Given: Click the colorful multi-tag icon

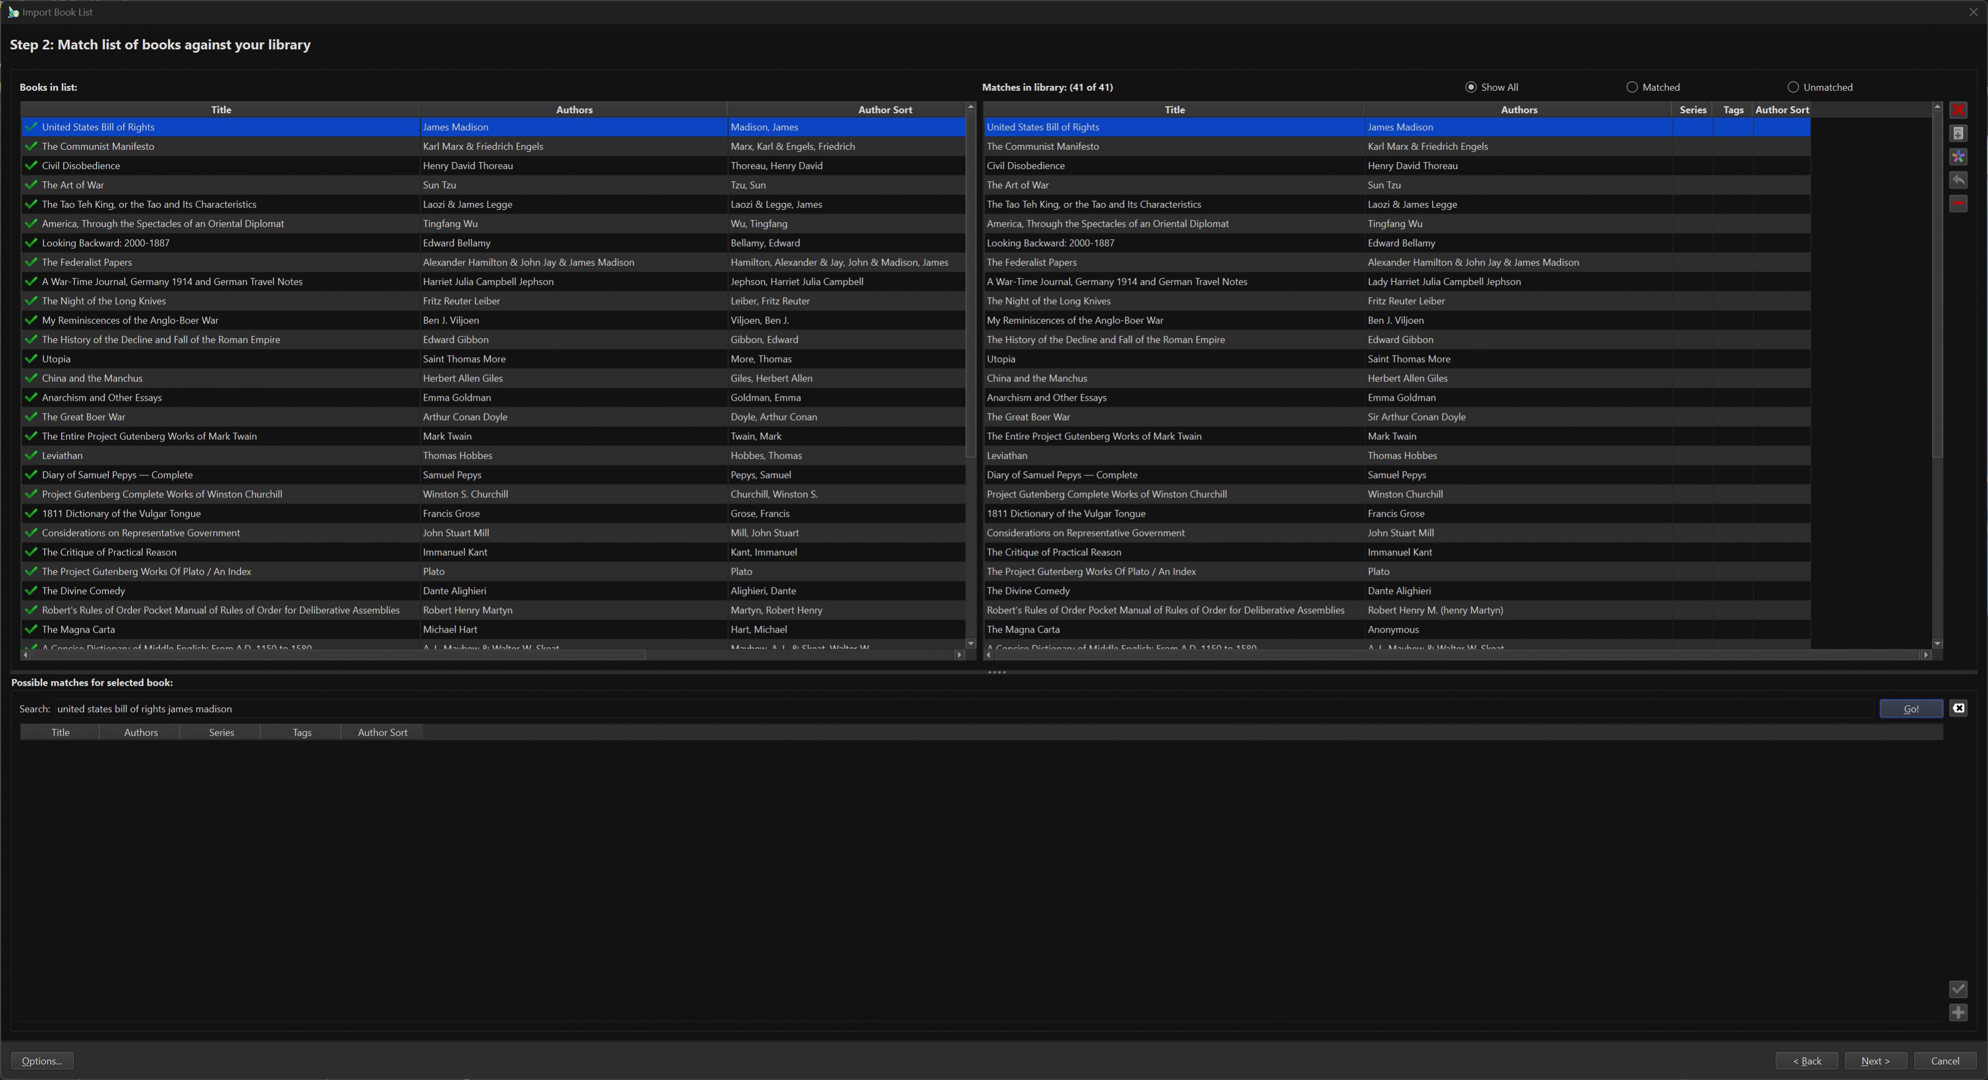Looking at the screenshot, I should 1958,157.
